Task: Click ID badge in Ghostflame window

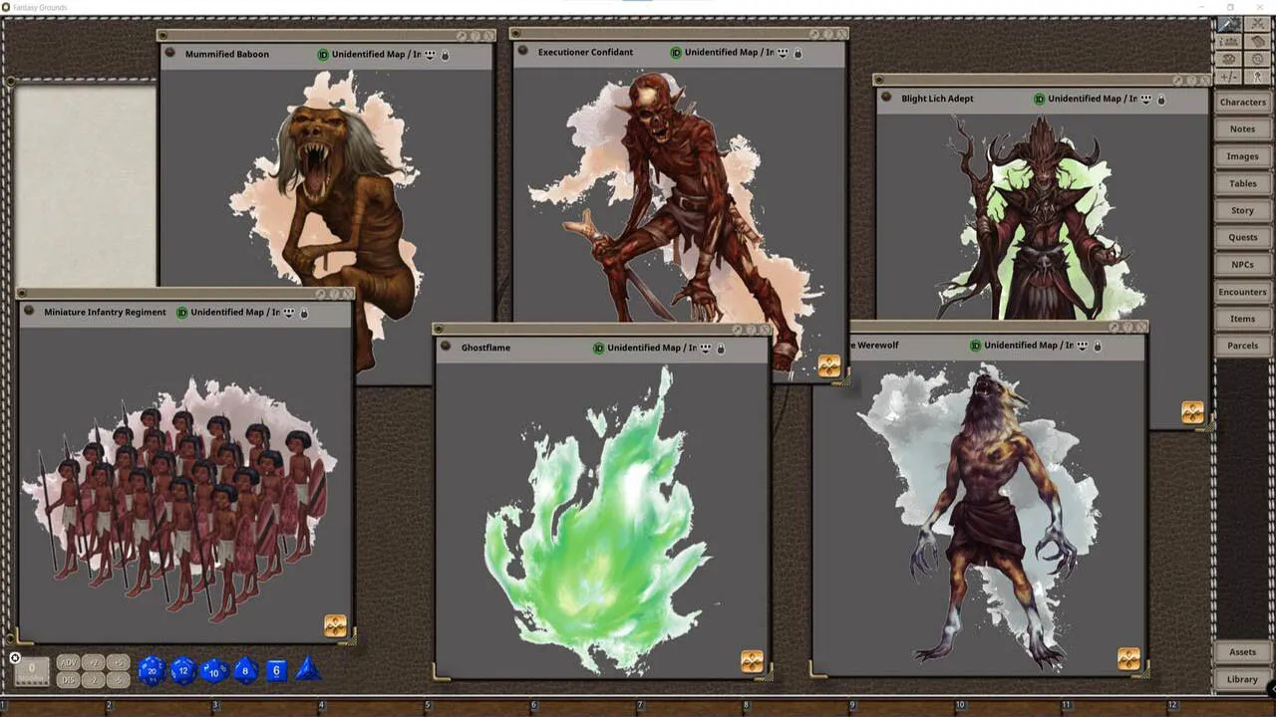Action: click(599, 349)
